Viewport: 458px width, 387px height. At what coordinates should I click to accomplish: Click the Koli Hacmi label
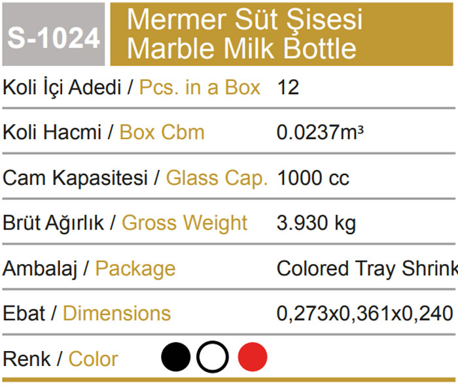click(x=52, y=133)
